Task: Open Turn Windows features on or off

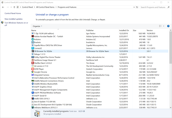Action: coord(16,24)
